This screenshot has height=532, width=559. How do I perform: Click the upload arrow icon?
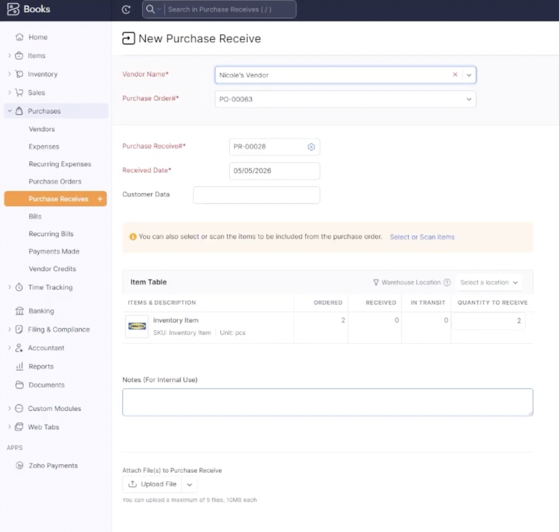point(133,484)
